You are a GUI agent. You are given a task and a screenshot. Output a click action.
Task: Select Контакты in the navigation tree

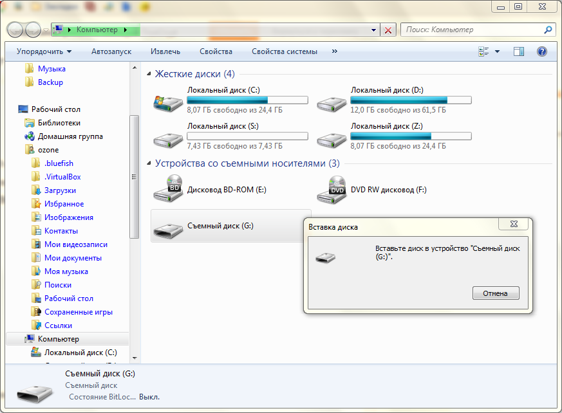click(x=61, y=231)
